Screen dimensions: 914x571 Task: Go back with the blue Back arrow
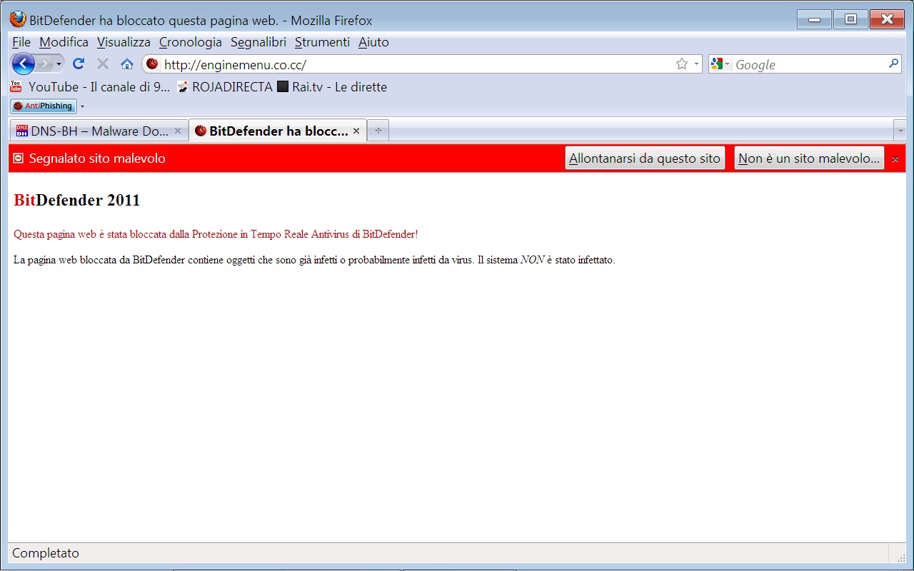[23, 64]
